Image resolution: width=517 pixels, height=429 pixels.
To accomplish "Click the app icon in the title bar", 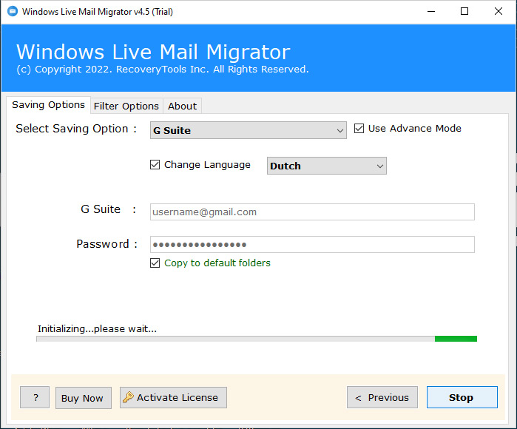I will [13, 11].
